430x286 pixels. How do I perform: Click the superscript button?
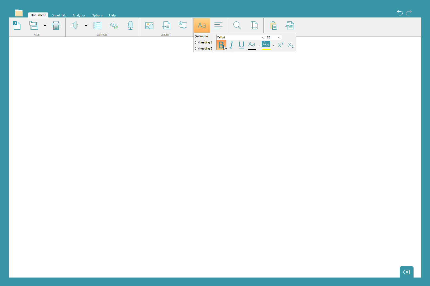(x=281, y=45)
